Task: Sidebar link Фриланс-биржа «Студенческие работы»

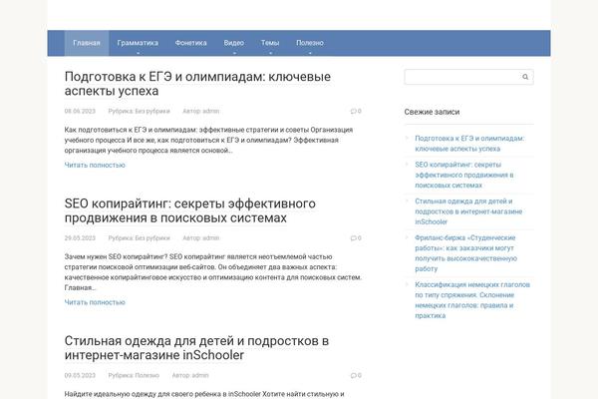Action: (466, 253)
